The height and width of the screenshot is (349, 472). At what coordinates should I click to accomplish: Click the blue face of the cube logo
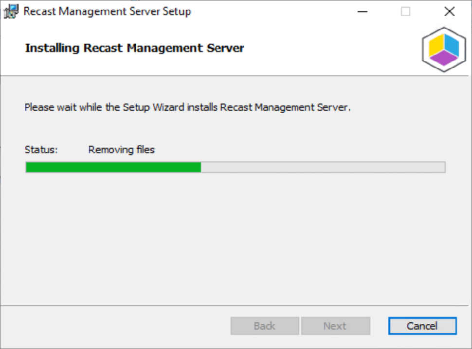(x=452, y=45)
